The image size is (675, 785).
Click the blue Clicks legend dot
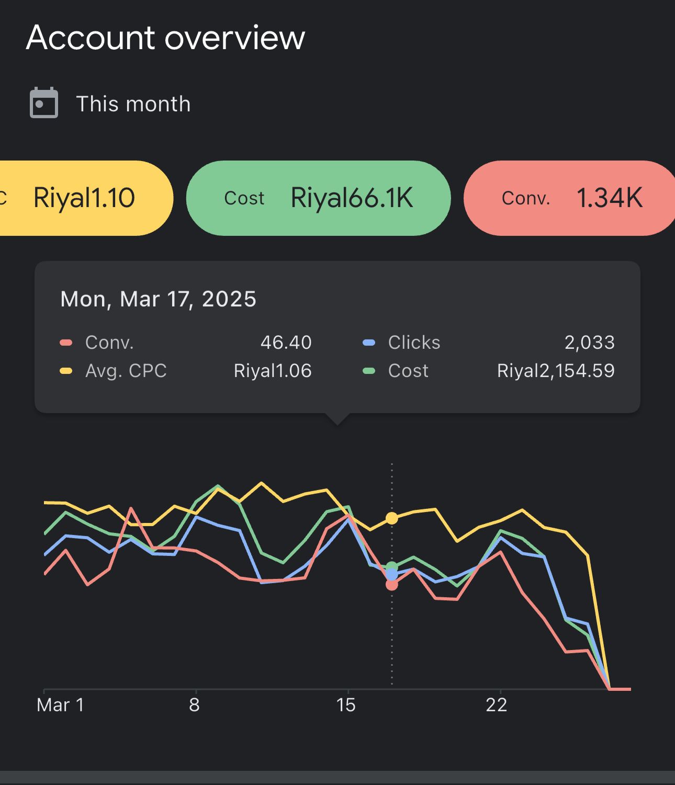click(369, 343)
